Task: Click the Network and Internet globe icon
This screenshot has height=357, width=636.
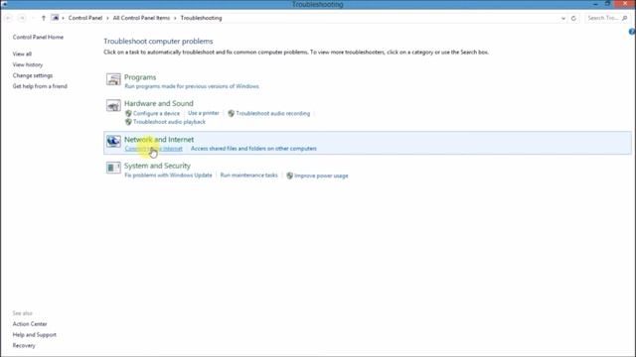Action: (113, 141)
